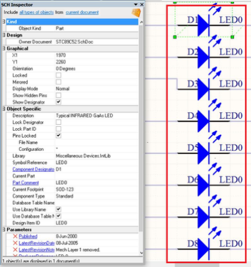Click the red X beside LatestRevisionNote
This screenshot has height=267, width=251.
click(x=15, y=250)
